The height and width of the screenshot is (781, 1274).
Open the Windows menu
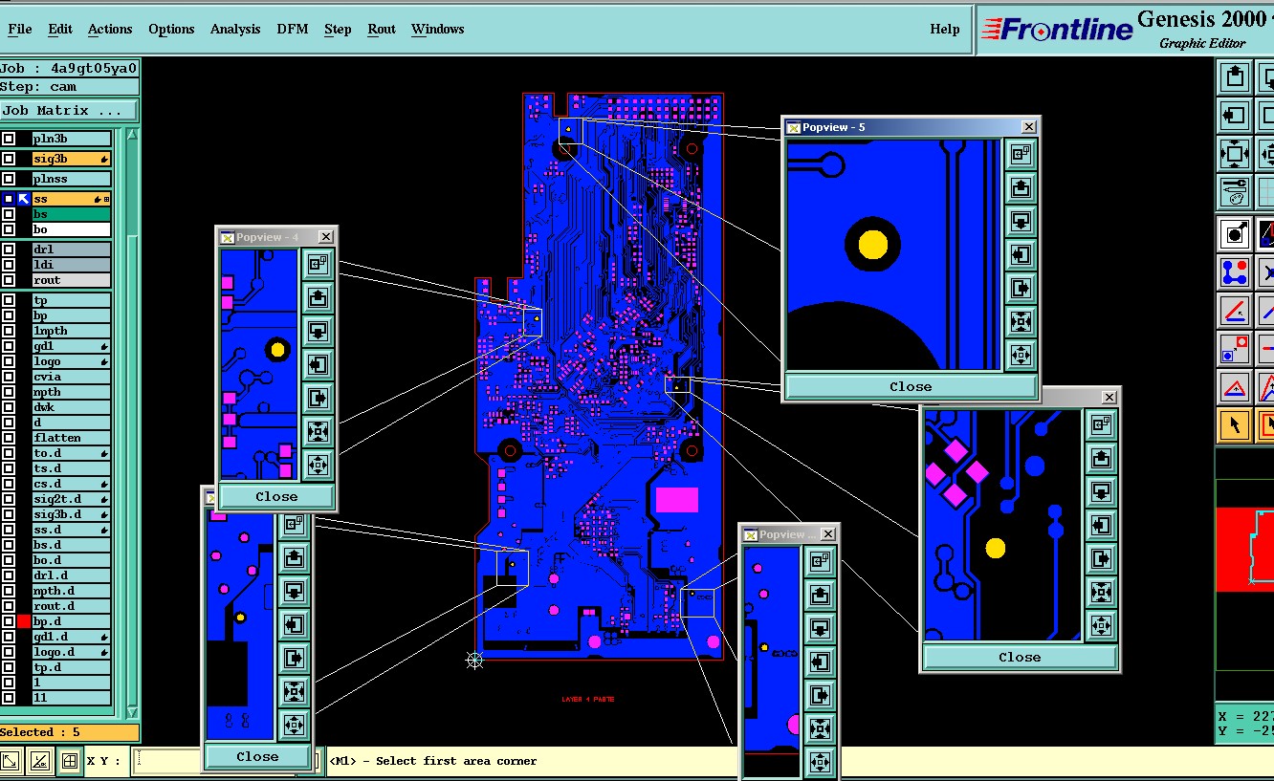click(x=438, y=29)
